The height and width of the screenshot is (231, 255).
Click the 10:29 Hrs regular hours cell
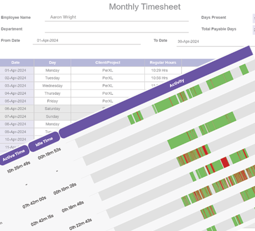coord(163,70)
